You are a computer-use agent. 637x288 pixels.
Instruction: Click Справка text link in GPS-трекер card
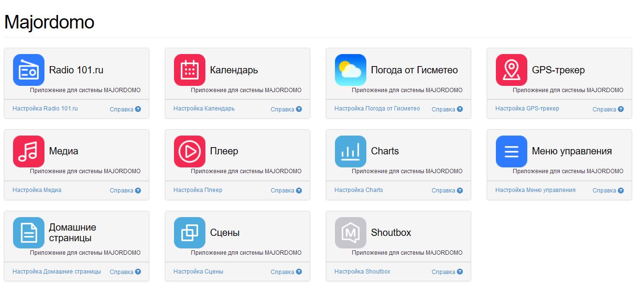coord(604,110)
